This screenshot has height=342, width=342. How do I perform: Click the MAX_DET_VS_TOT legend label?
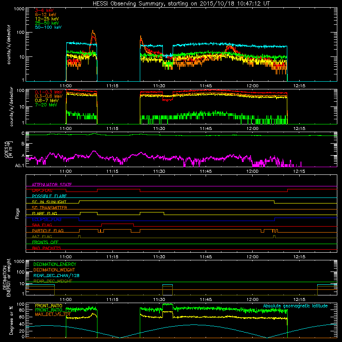click(53, 314)
